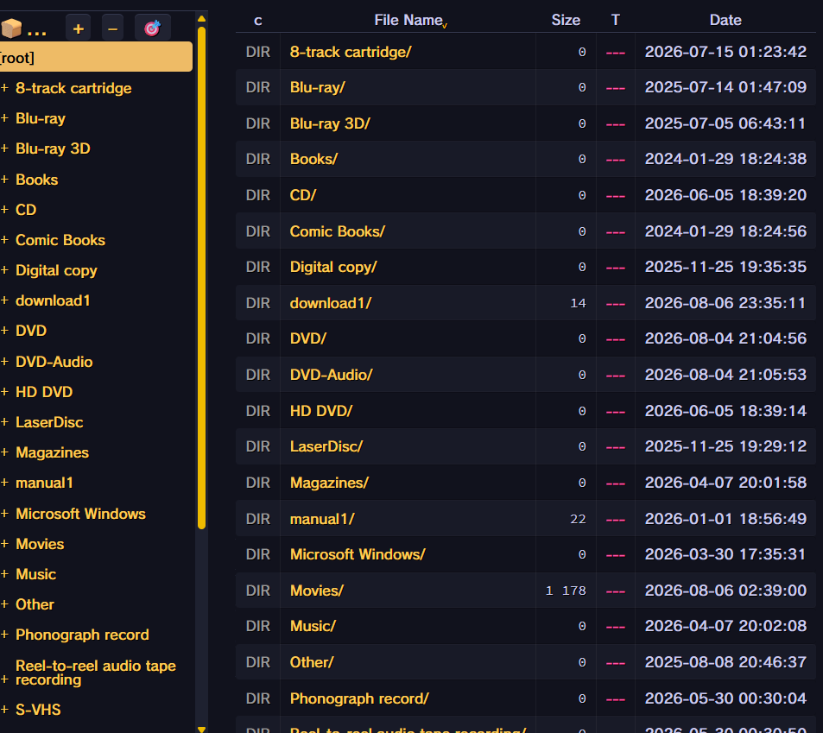The image size is (823, 733).
Task: Open Other in the tree
Action: tap(35, 604)
